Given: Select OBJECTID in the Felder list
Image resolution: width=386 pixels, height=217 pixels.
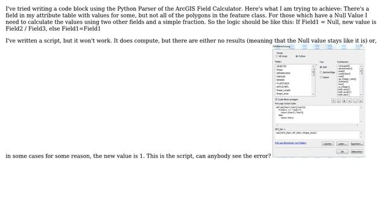Looking at the screenshot, I should [282, 66].
